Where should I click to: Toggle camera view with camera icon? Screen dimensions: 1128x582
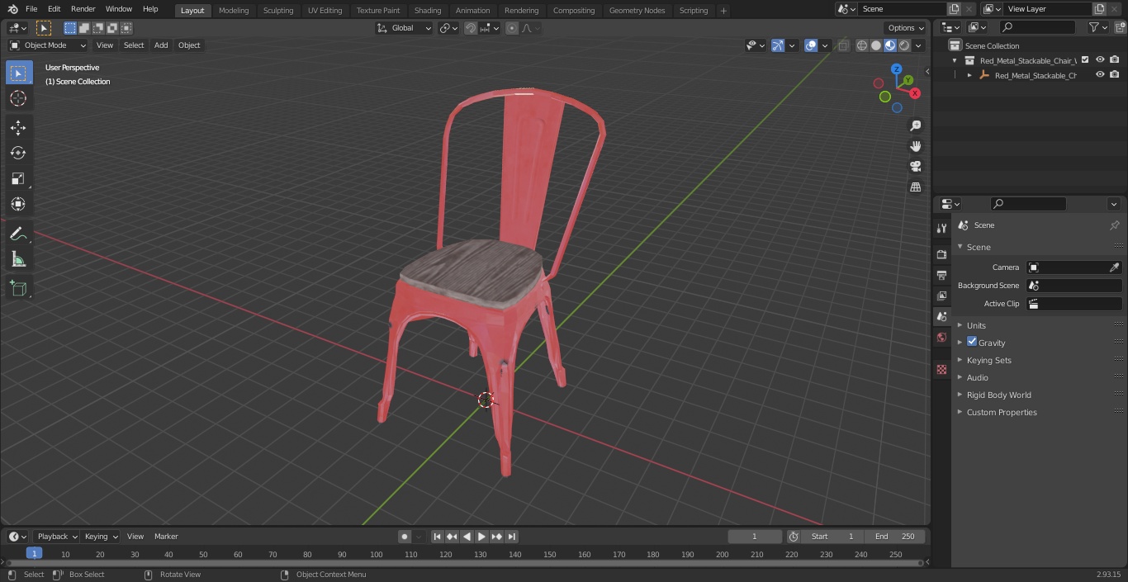click(915, 167)
